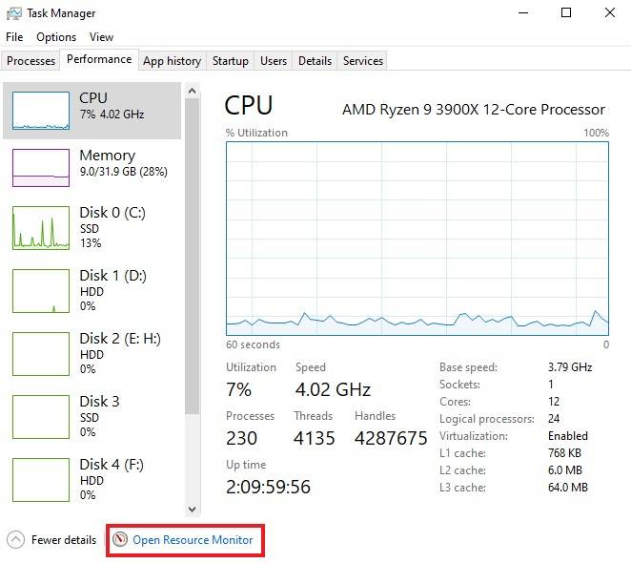Click the 7% utilization value
Screen dimensions: 631x563
point(238,389)
